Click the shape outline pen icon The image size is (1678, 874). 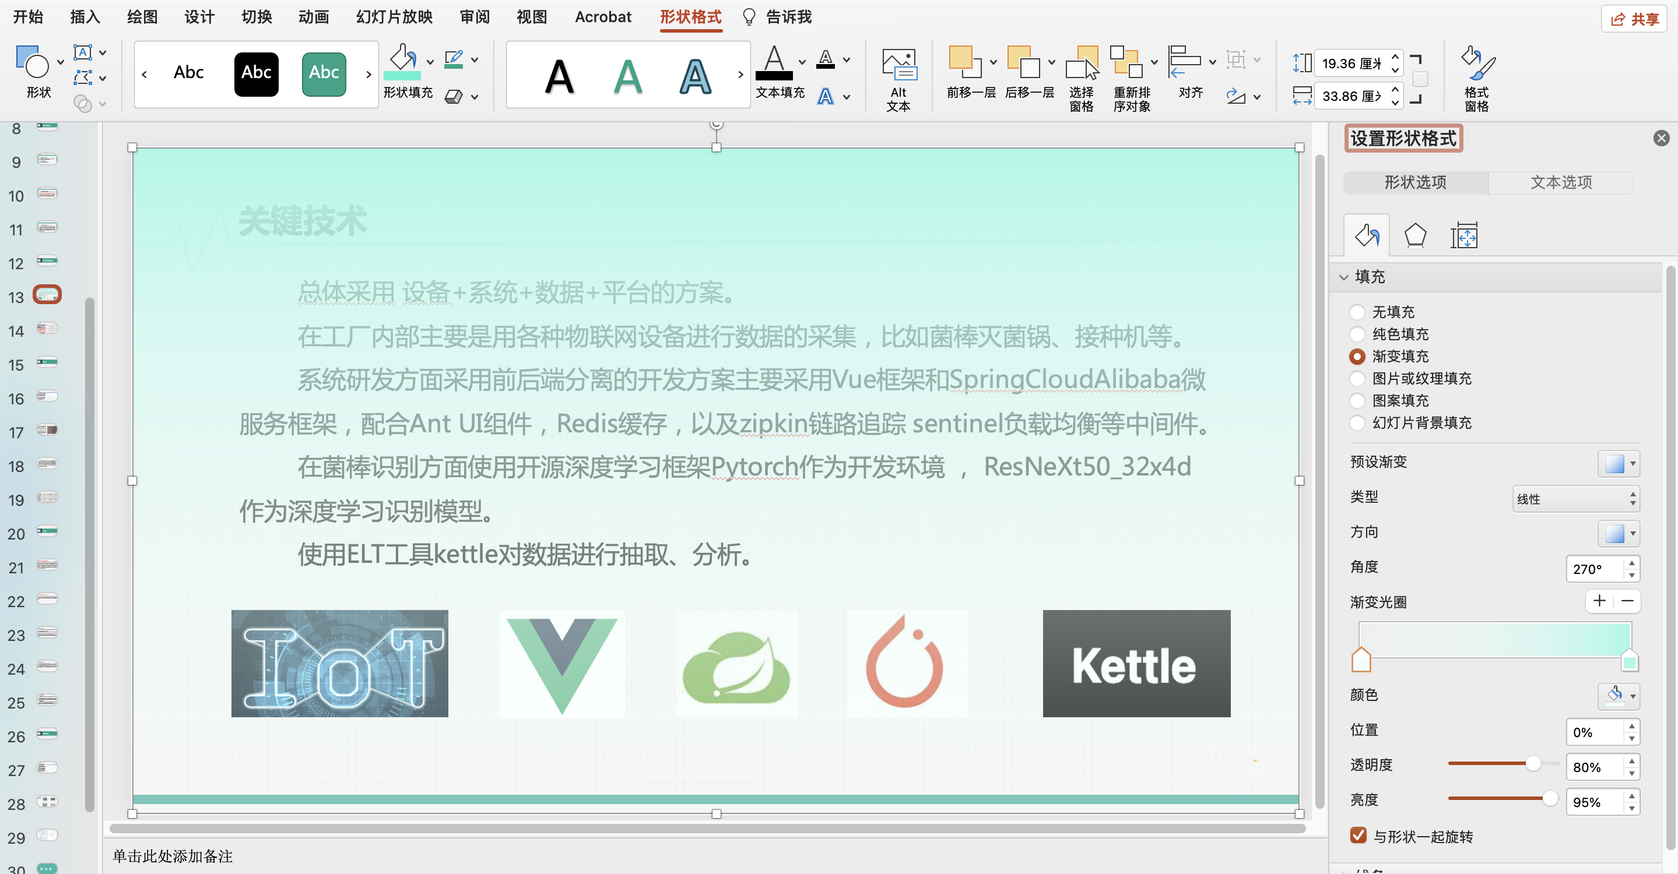click(454, 59)
